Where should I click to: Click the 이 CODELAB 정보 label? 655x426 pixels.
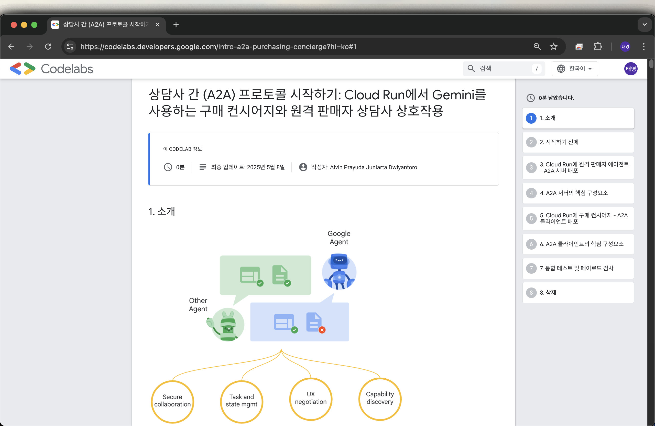[182, 149]
